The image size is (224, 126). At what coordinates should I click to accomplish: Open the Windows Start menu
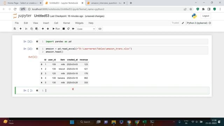pos(72,122)
